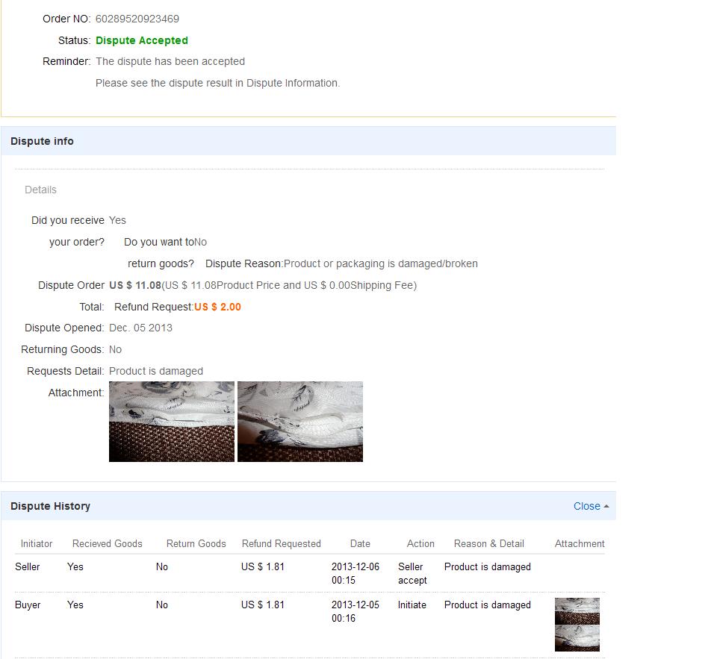Select the order number 60289520923469
This screenshot has width=717, height=659.
tap(137, 19)
